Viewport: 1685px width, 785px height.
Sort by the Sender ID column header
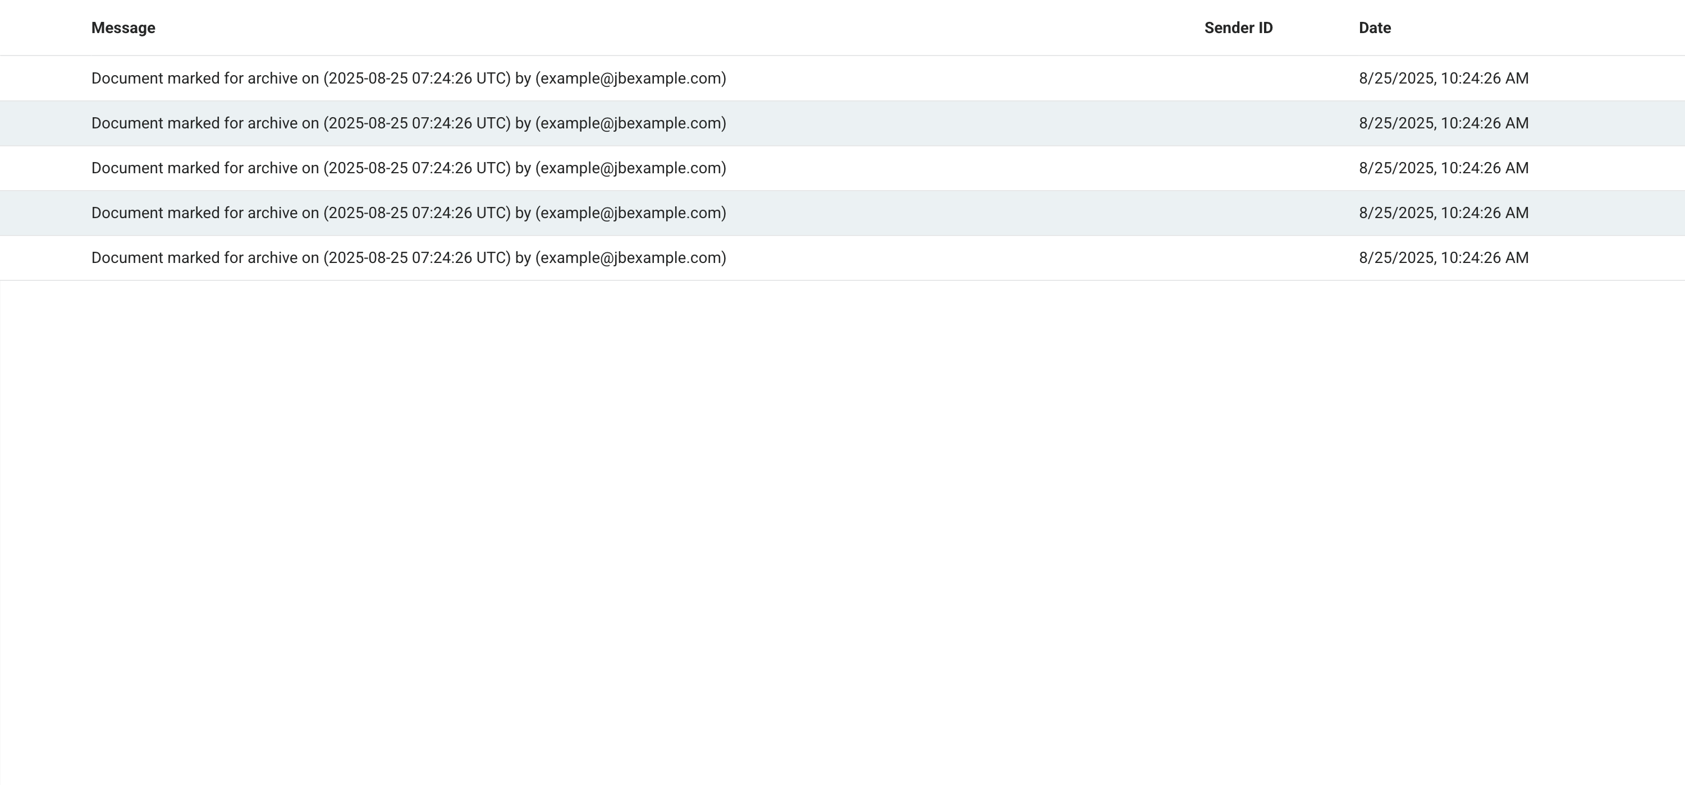[1238, 28]
